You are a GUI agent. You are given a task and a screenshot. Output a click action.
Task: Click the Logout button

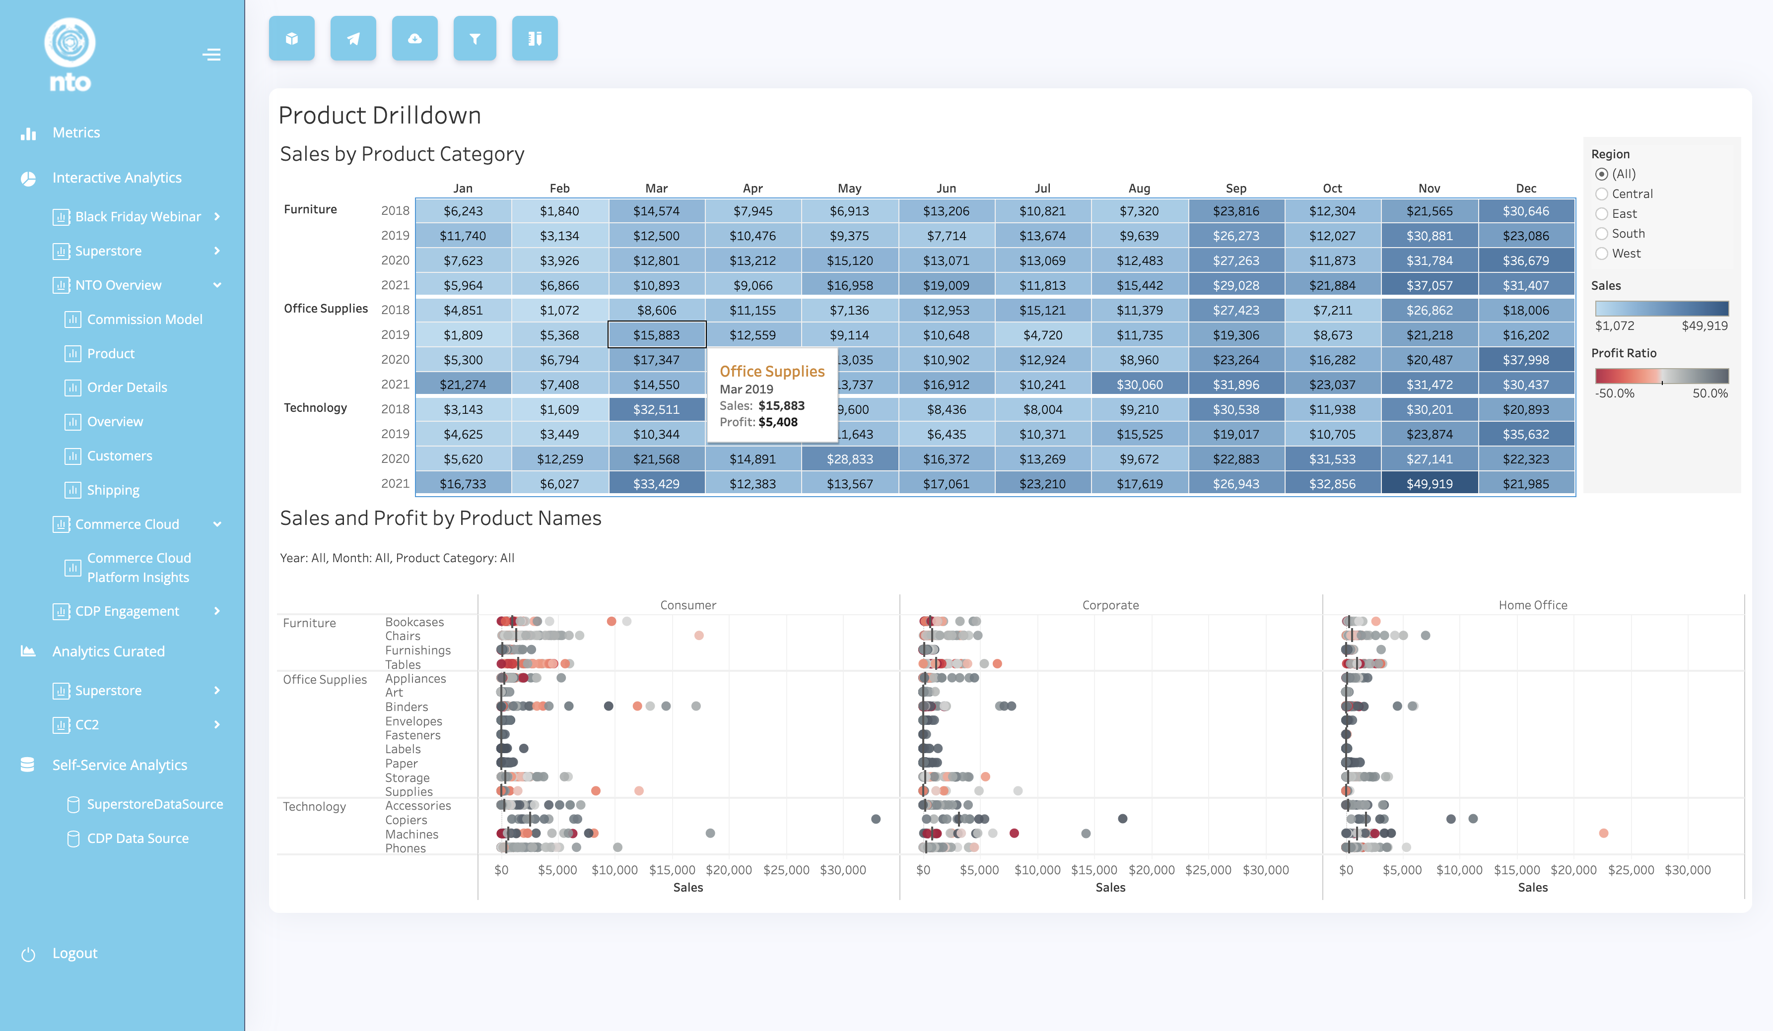74,953
